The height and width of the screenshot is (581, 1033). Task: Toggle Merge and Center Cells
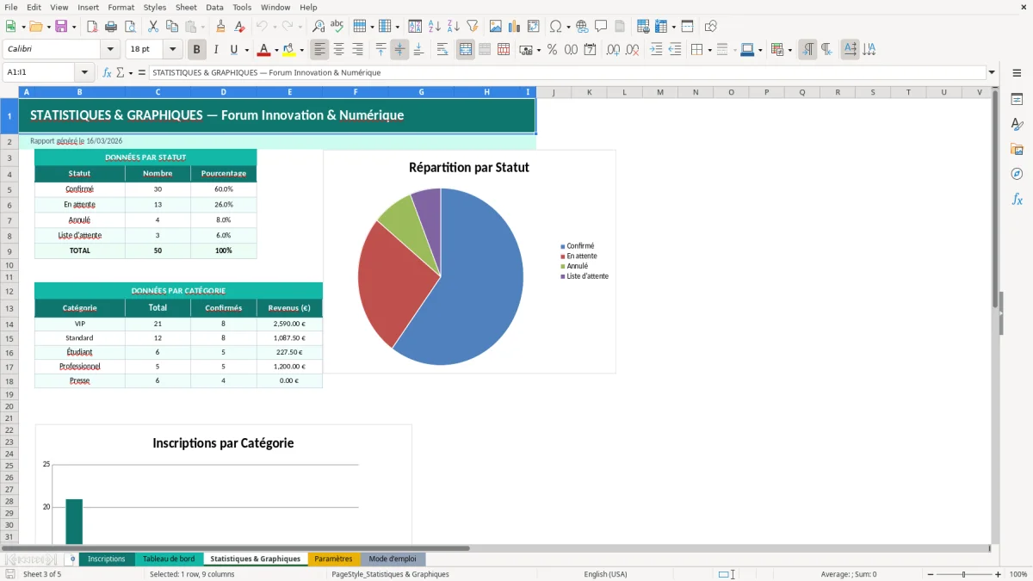(466, 50)
